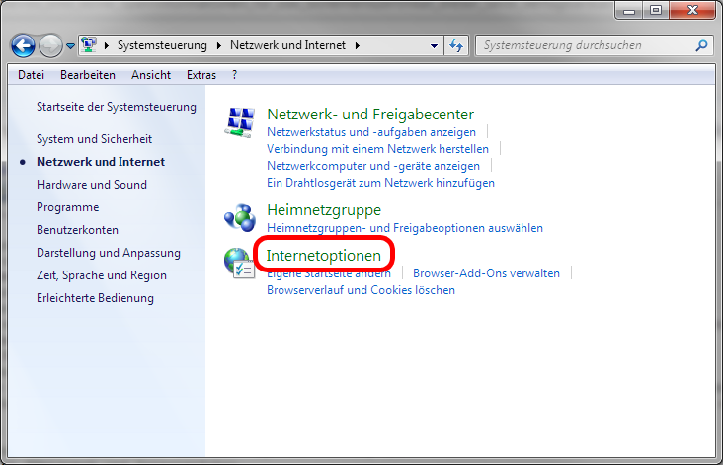
Task: Click Ein Drahtlosgerät zum Netzwerk hinzufügen
Action: pos(380,183)
